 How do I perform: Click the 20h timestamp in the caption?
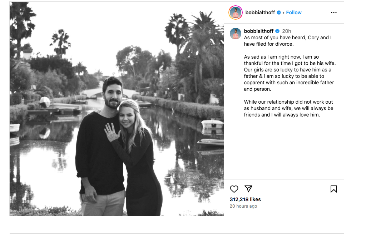(286, 31)
